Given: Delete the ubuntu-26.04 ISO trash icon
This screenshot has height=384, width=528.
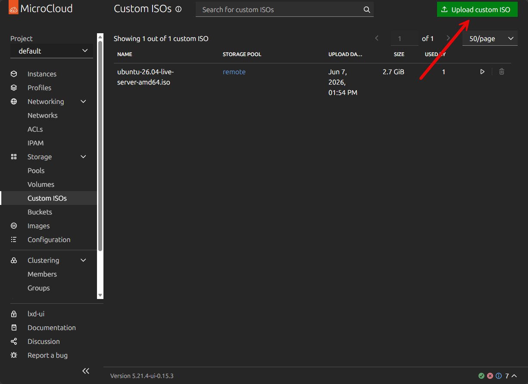Looking at the screenshot, I should [502, 72].
